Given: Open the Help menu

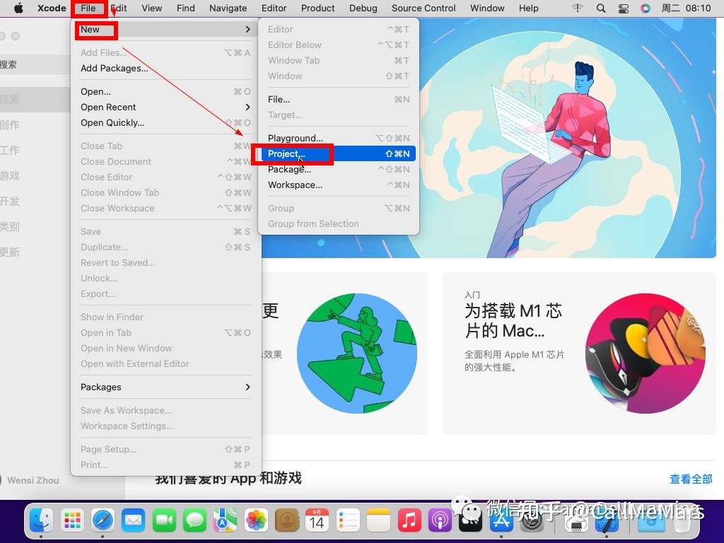Looking at the screenshot, I should click(x=529, y=8).
